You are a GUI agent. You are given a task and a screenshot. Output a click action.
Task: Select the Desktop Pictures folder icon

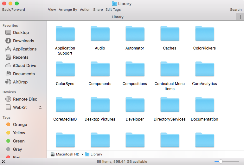(100, 105)
